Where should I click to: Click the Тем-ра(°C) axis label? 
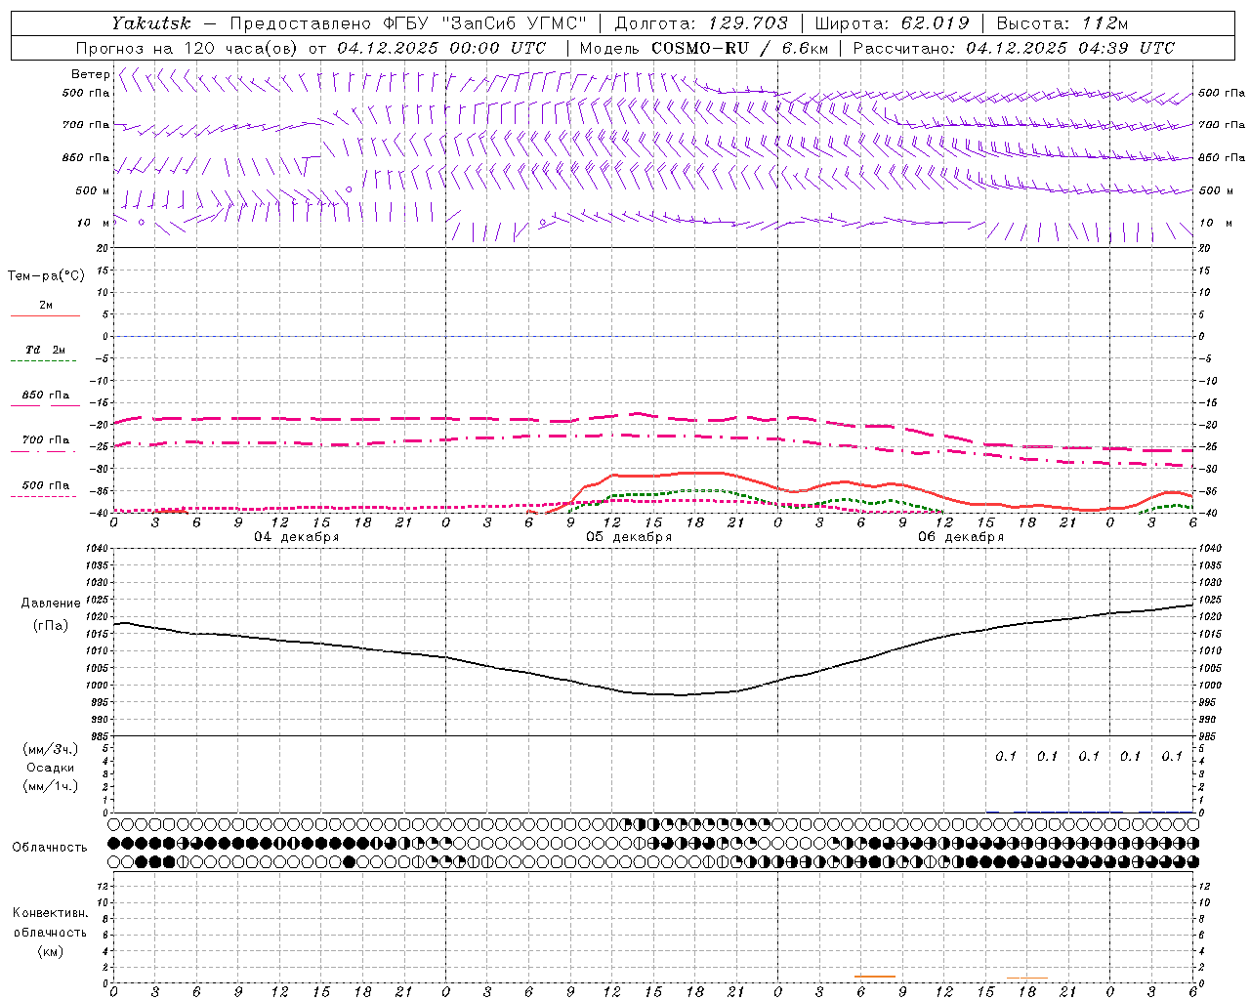pyautogui.click(x=46, y=276)
